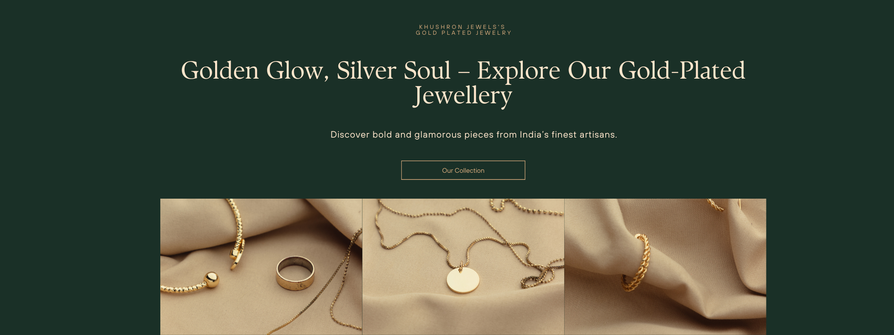Click the KHUSHRON JEWELS'S label

[x=462, y=27]
